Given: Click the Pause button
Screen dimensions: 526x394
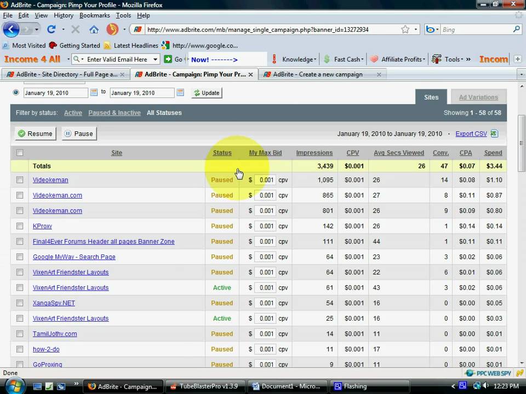Looking at the screenshot, I should (79, 134).
